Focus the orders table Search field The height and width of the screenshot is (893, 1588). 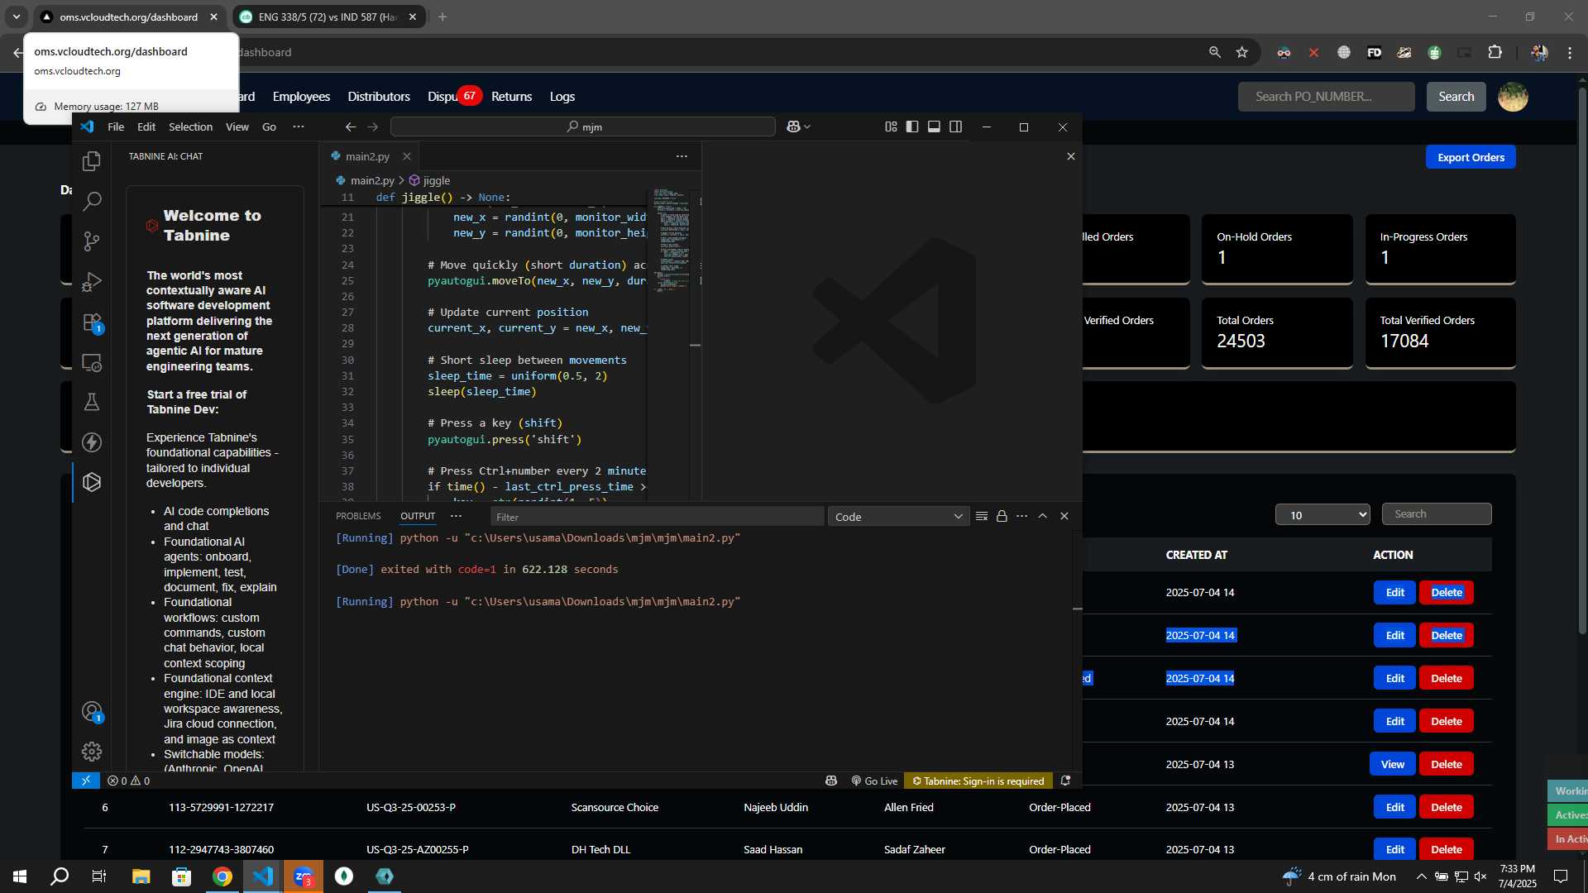(1437, 513)
